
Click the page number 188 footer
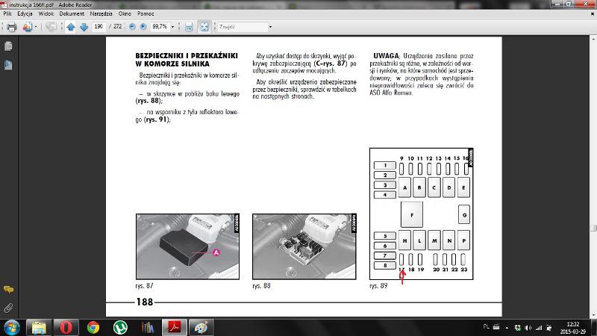tap(145, 302)
